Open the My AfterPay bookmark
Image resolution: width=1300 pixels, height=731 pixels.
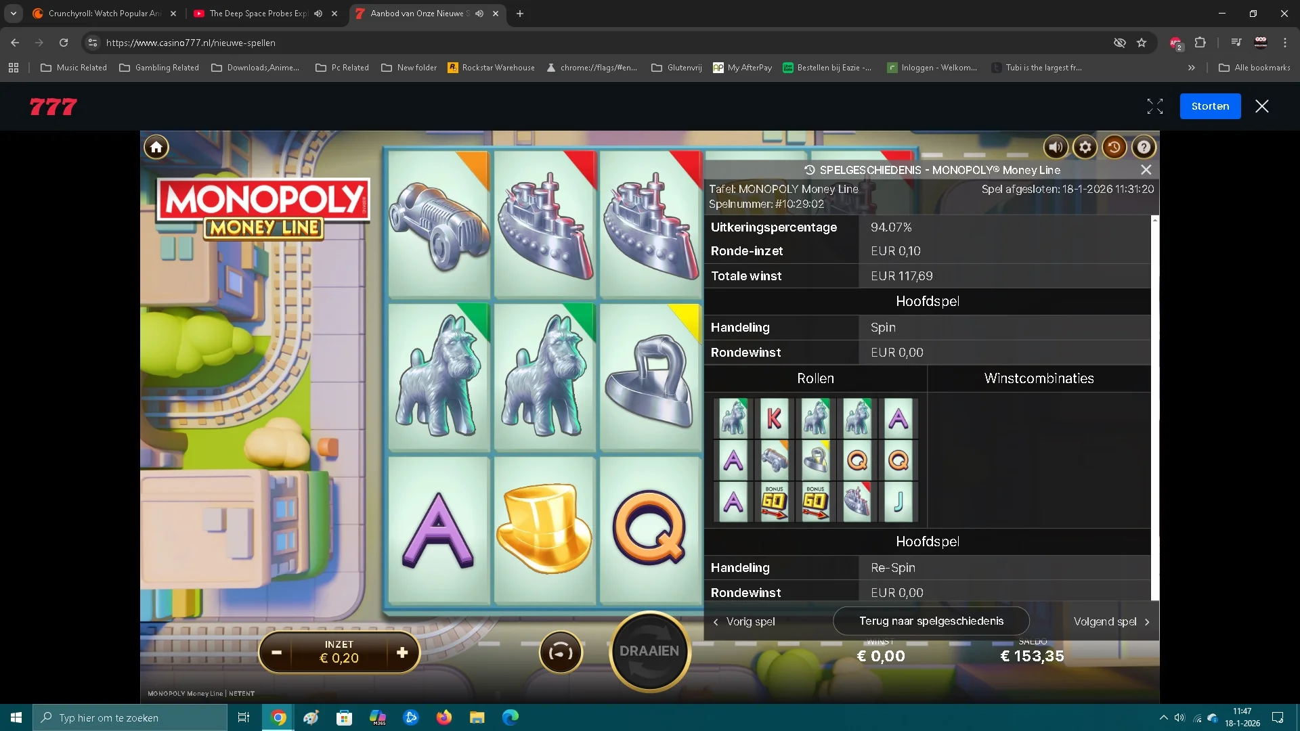point(742,68)
